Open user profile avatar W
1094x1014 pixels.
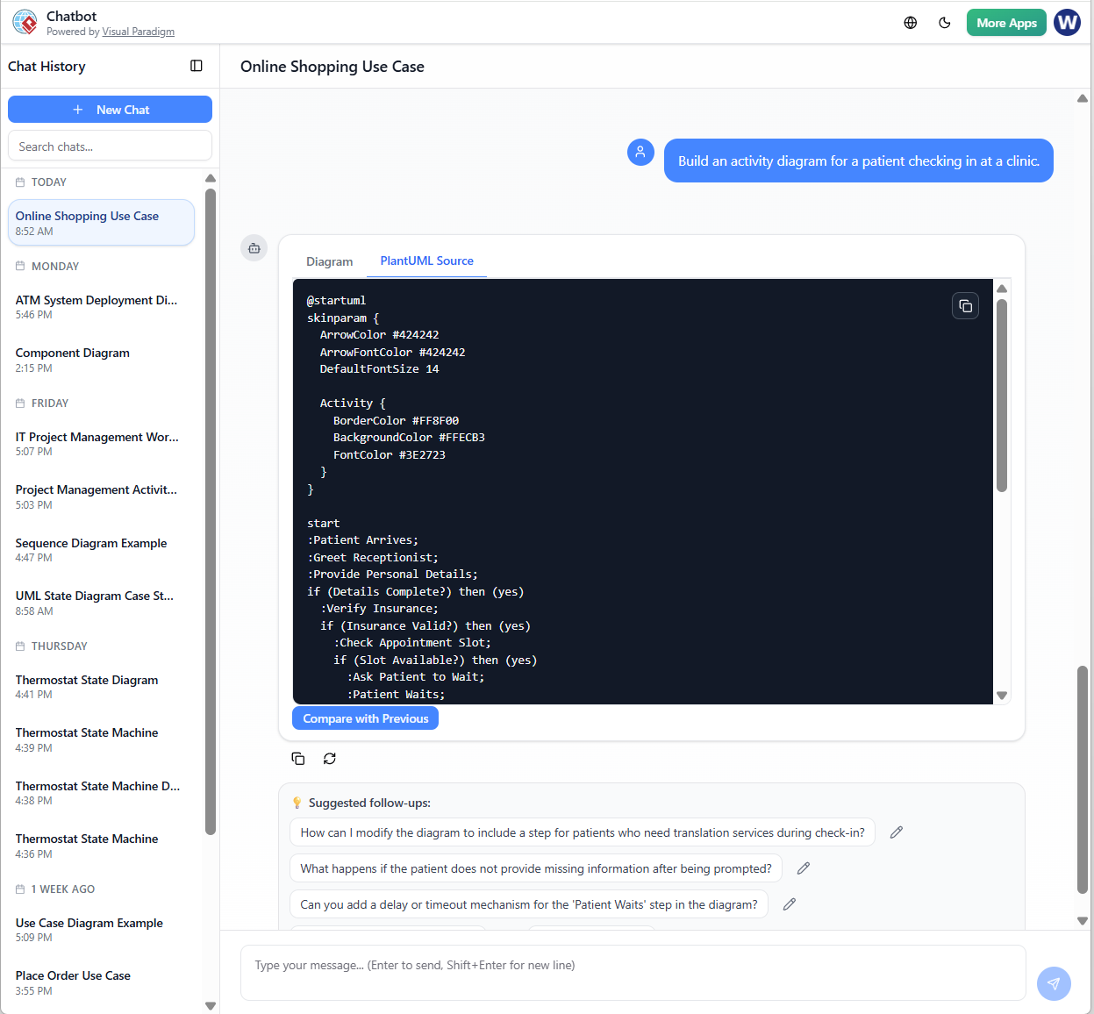1067,23
